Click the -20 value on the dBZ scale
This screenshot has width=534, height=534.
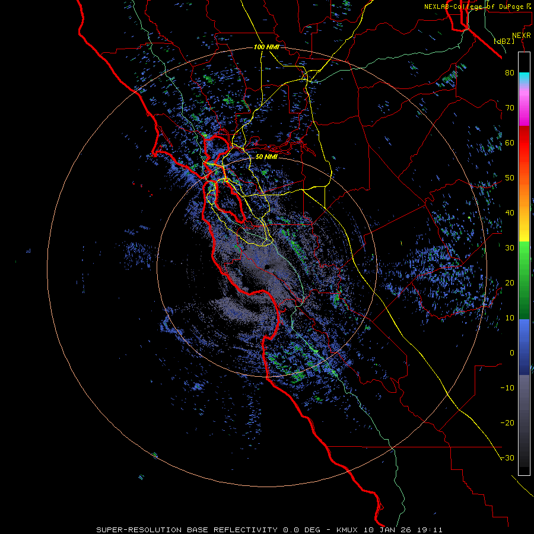(x=507, y=422)
